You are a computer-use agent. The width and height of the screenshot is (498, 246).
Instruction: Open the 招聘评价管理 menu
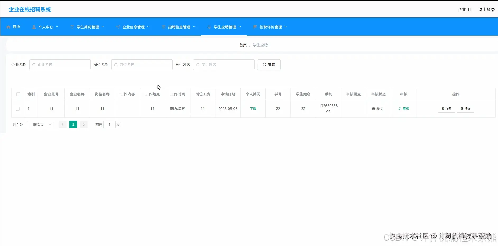click(270, 27)
